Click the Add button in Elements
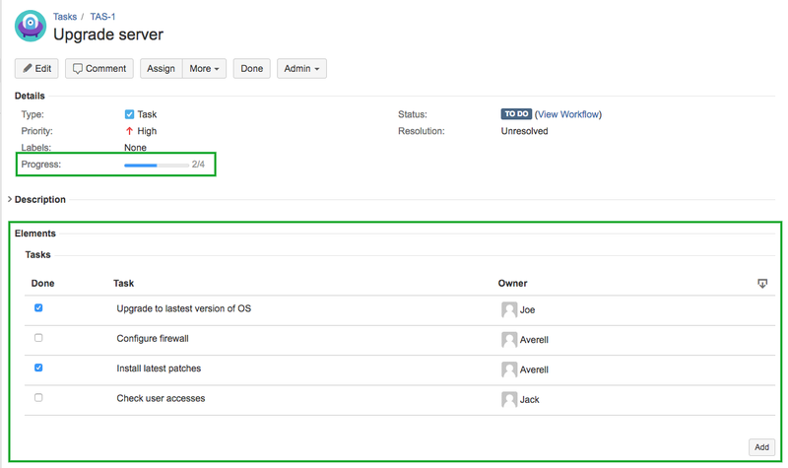788x468 pixels. (x=760, y=447)
